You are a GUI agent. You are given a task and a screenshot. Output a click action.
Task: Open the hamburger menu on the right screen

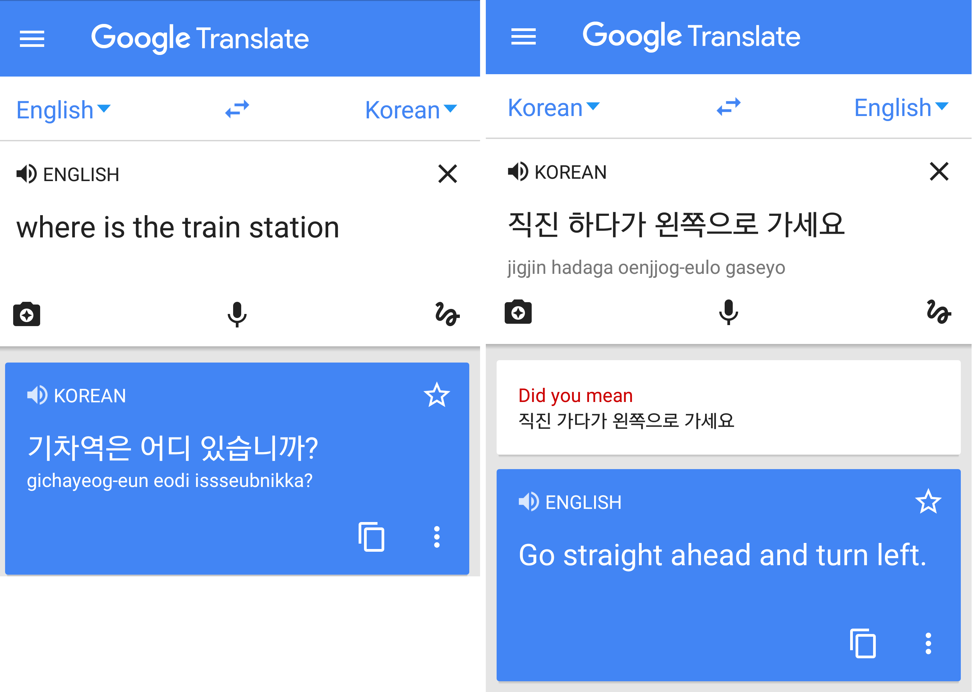[x=523, y=37]
